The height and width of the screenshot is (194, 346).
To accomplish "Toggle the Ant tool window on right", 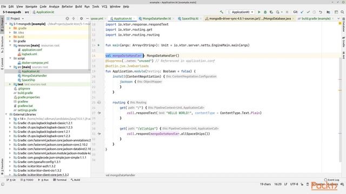I will point(344,55).
